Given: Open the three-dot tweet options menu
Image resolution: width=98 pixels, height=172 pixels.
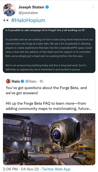Looking at the screenshot, I should [x=93, y=7].
